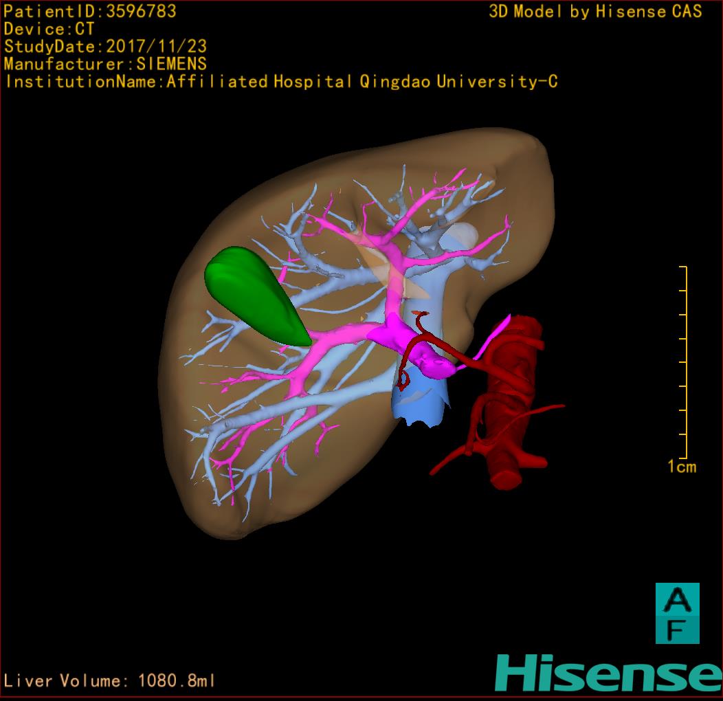Viewport: 723px width, 701px height.
Task: Click the Device:CT overlay text
Action: (x=49, y=29)
